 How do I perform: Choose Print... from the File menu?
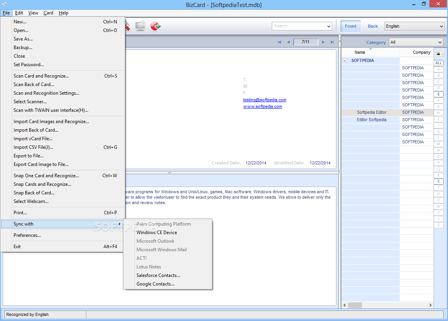point(63,213)
